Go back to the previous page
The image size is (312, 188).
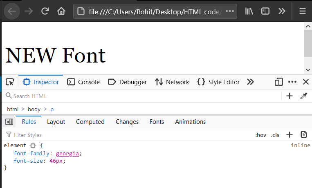pyautogui.click(x=12, y=11)
